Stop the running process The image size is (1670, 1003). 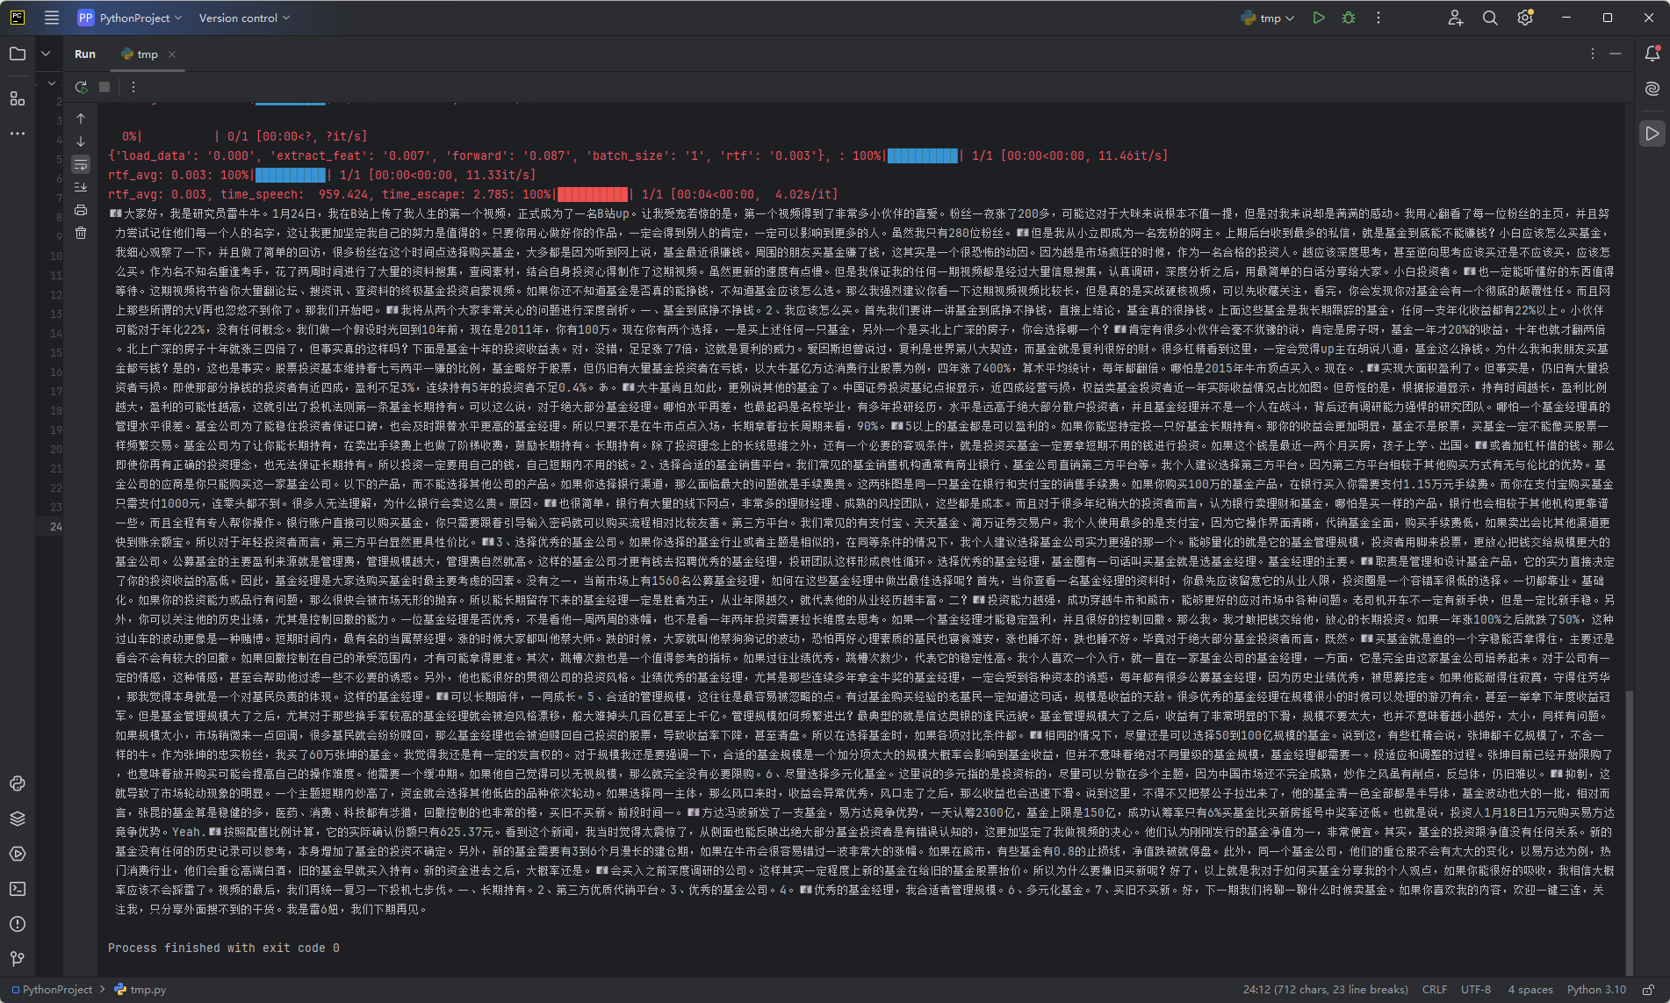click(x=104, y=87)
